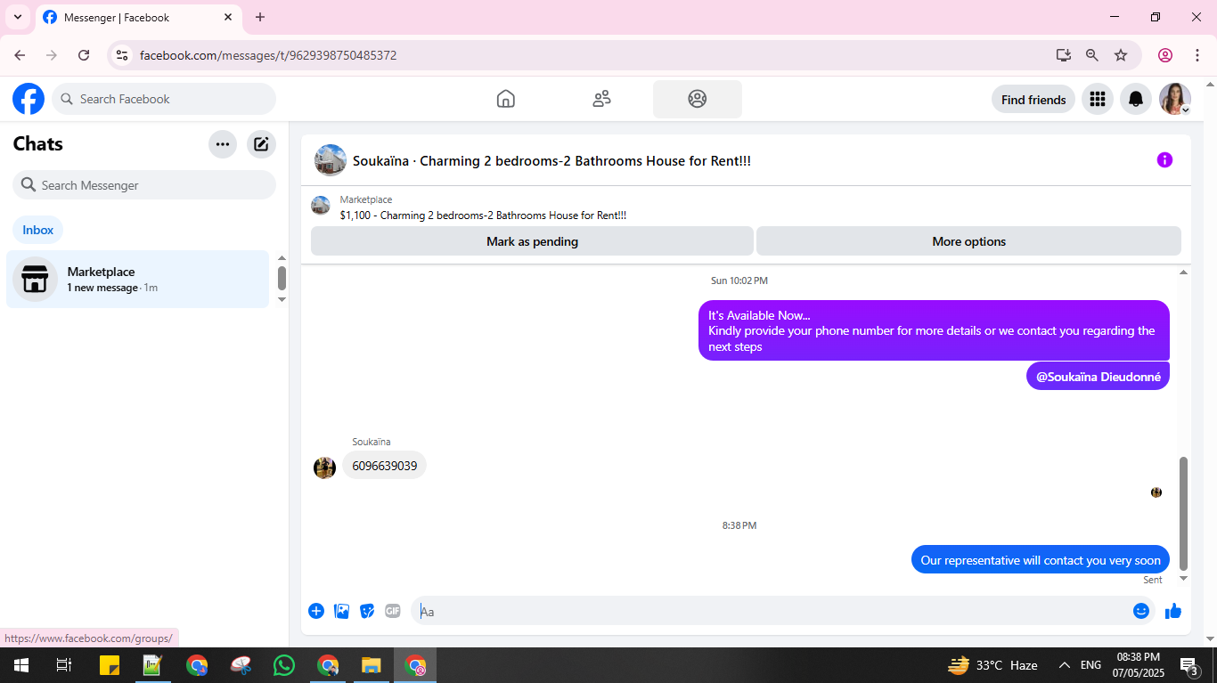The width and height of the screenshot is (1217, 683).
Task: Click Soukaïna's avatar beside phone number
Action: pos(324,468)
